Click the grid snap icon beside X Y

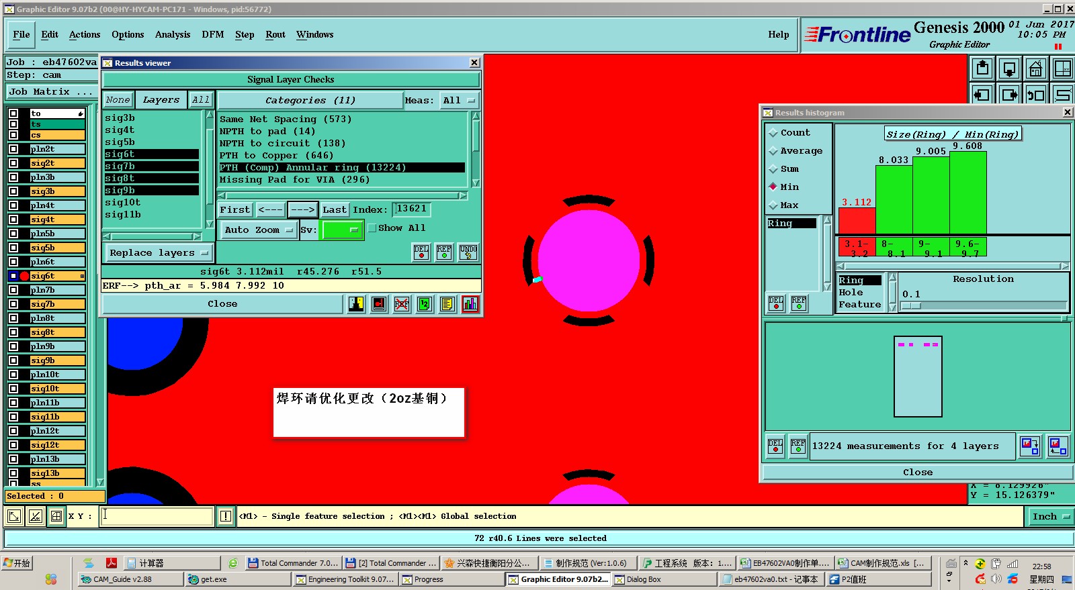[x=56, y=516]
